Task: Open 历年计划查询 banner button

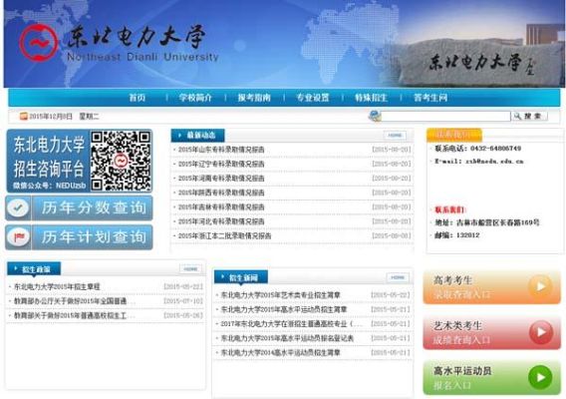Action: 79,237
